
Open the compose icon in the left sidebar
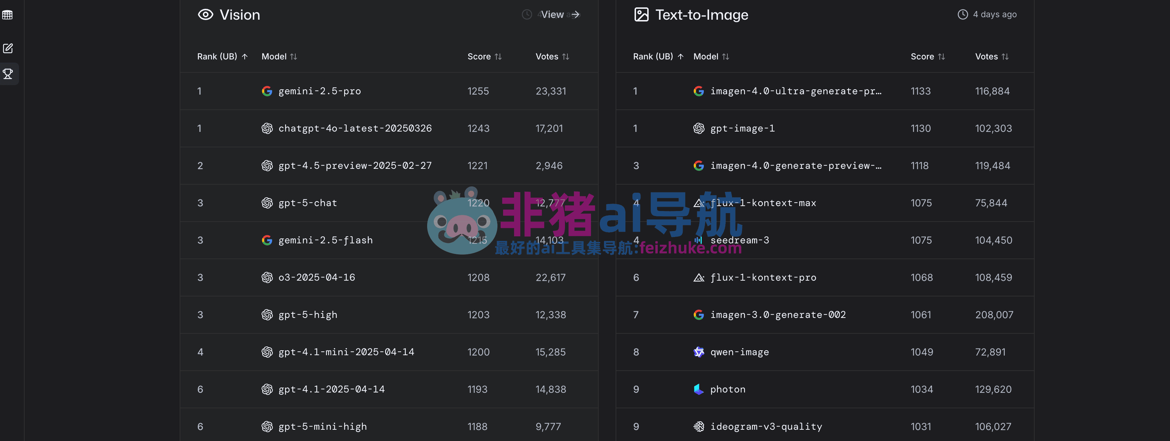[8, 48]
